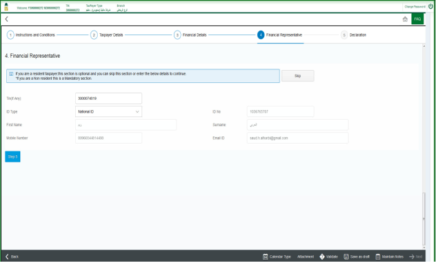436x262 pixels.
Task: Click the Validate icon in footer
Action: pos(322,257)
